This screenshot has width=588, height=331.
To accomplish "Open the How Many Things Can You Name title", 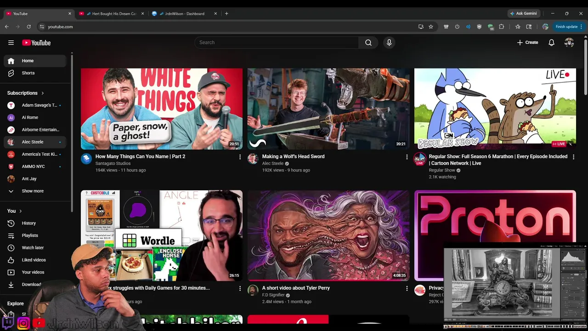I will click(140, 157).
